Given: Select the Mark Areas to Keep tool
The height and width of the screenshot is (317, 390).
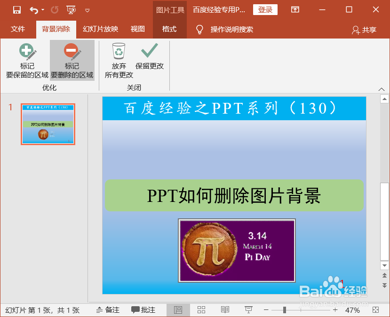Looking at the screenshot, I should [x=27, y=60].
